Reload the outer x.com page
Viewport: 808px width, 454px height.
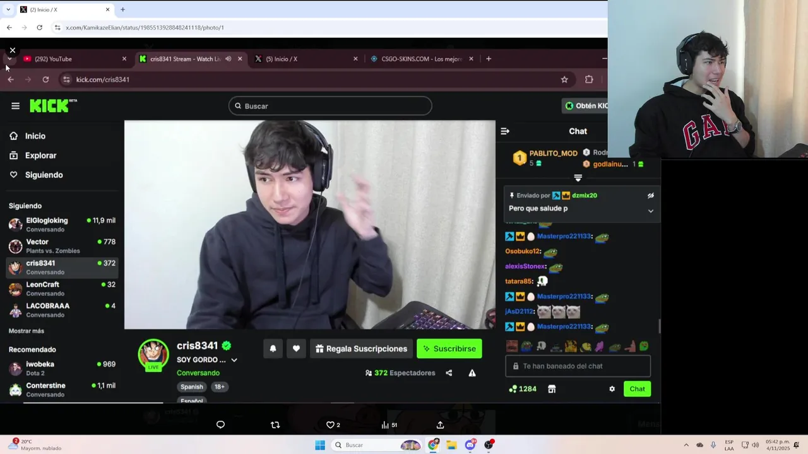(39, 28)
